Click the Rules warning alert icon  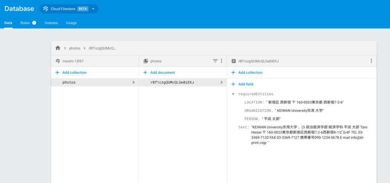(x=34, y=23)
